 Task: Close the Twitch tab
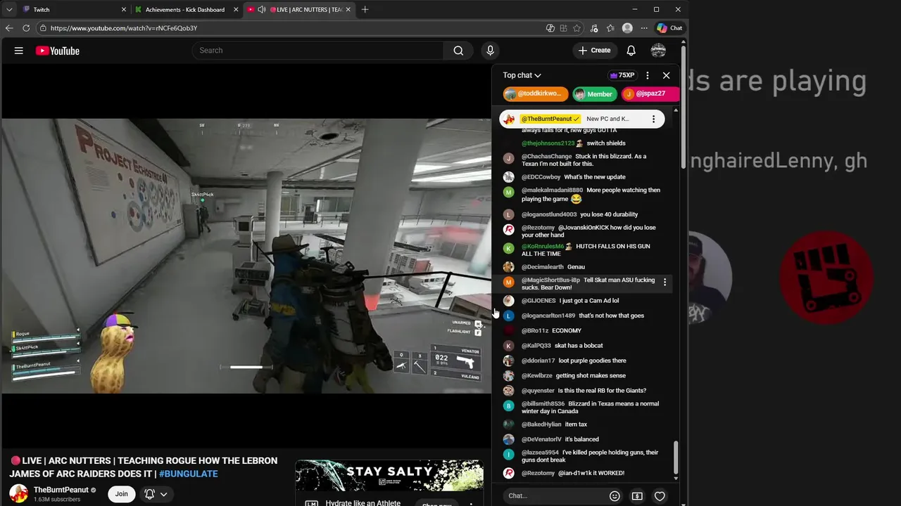tap(124, 10)
